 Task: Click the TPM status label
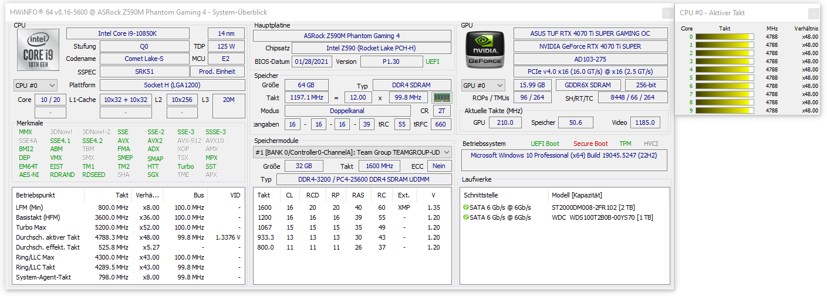pos(625,144)
